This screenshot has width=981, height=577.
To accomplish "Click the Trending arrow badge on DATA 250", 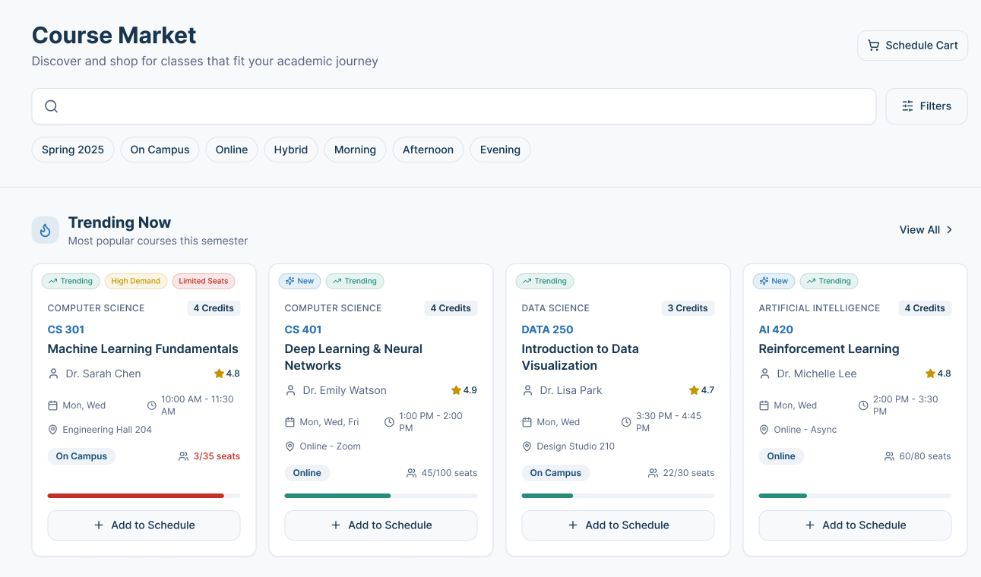I will pos(545,281).
